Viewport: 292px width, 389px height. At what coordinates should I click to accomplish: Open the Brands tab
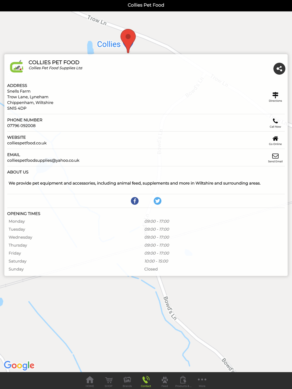127,381
